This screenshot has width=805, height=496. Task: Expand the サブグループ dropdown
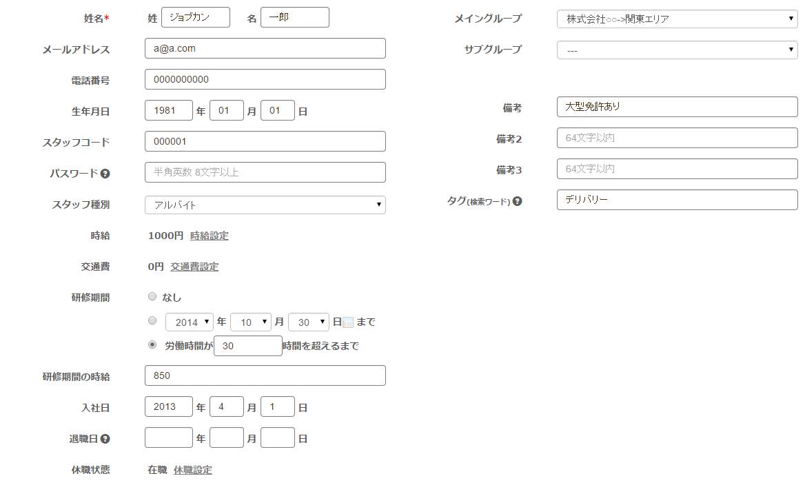click(x=677, y=50)
